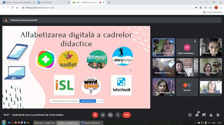Close the Почта Mail.ru tab

point(69,2)
